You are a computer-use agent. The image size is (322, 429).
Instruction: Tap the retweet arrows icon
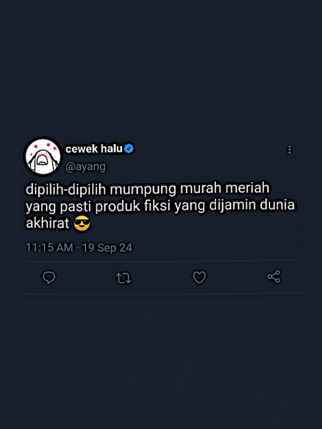point(123,278)
